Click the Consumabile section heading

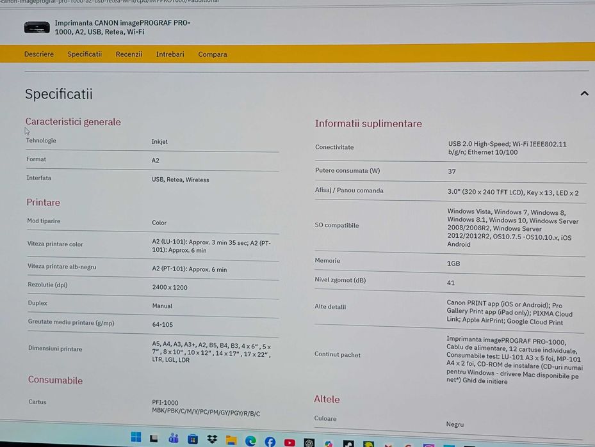56,380
